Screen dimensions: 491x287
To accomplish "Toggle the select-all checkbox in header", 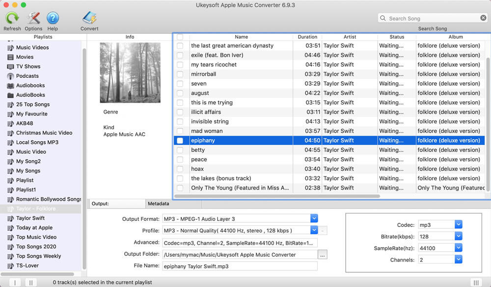I will pyautogui.click(x=180, y=37).
